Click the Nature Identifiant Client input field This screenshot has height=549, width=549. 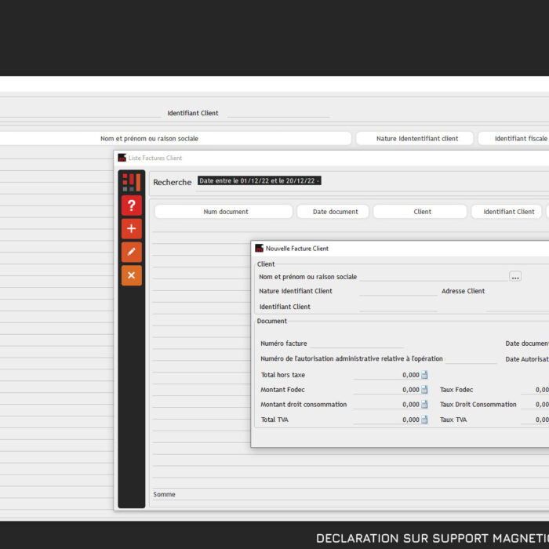pos(398,291)
